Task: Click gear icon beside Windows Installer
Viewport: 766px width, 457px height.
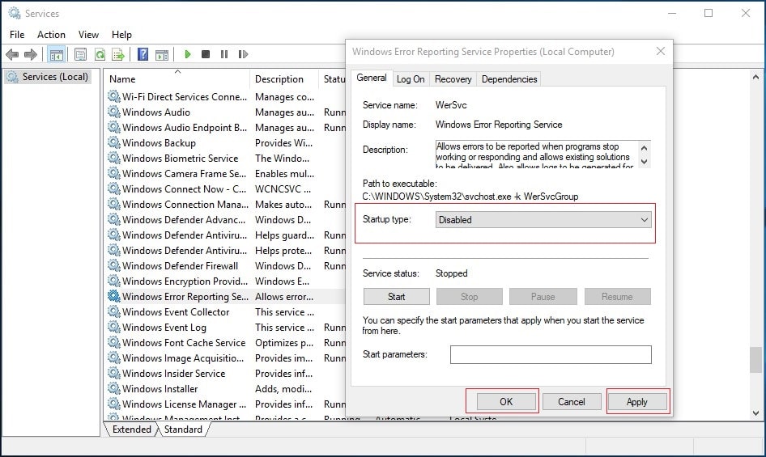Action: click(x=114, y=388)
